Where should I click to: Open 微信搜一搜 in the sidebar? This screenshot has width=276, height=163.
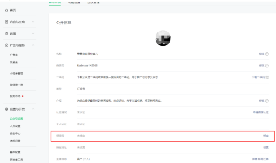(x=16, y=85)
